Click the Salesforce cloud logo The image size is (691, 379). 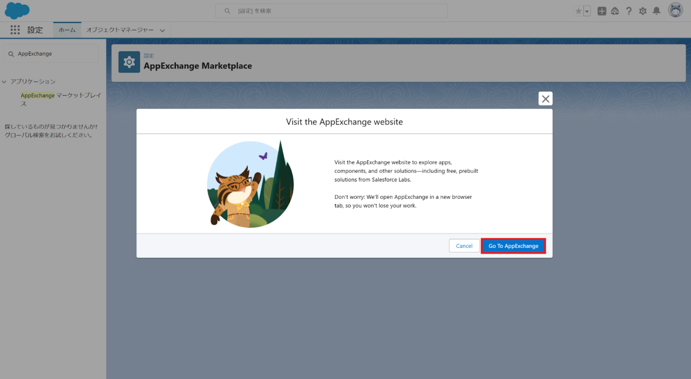point(17,10)
